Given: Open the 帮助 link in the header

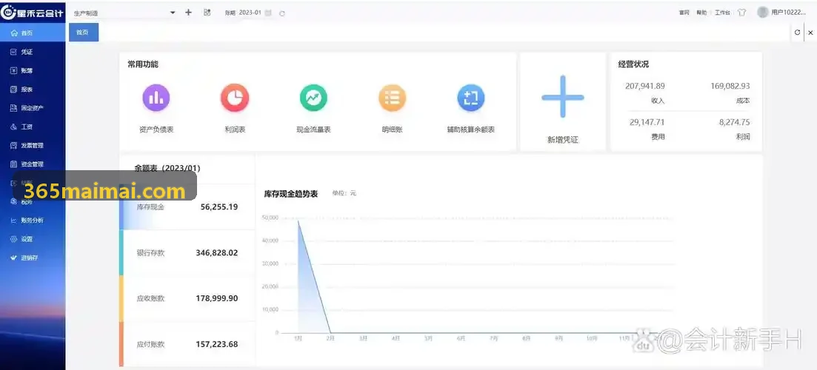Looking at the screenshot, I should point(701,13).
